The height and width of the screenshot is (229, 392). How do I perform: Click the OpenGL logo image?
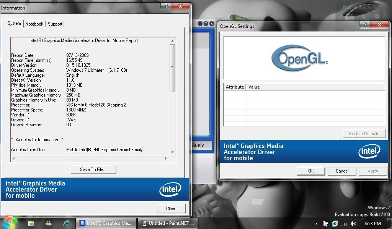(299, 58)
